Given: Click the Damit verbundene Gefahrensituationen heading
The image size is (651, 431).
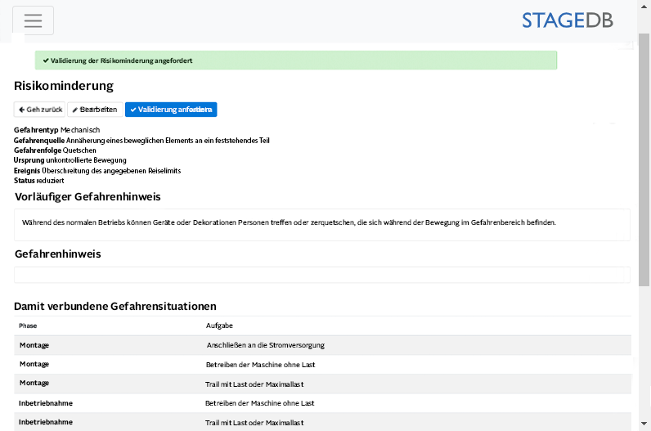Looking at the screenshot, I should [114, 307].
